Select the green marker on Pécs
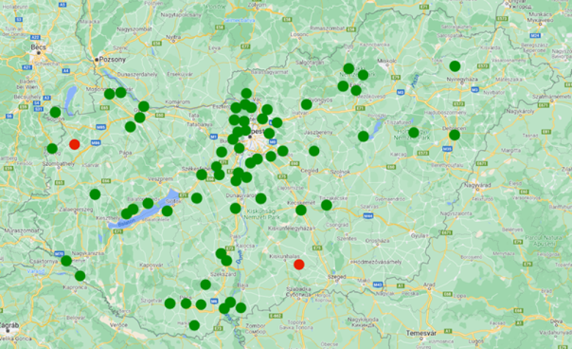The width and height of the screenshot is (572, 349). point(186,303)
